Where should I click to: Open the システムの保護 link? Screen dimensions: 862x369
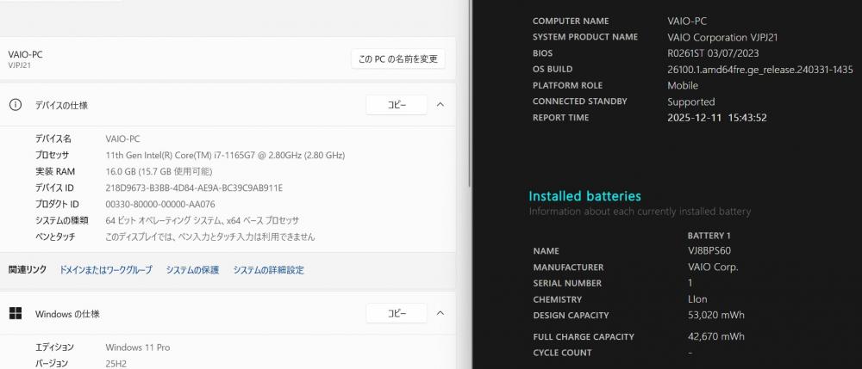click(x=192, y=270)
